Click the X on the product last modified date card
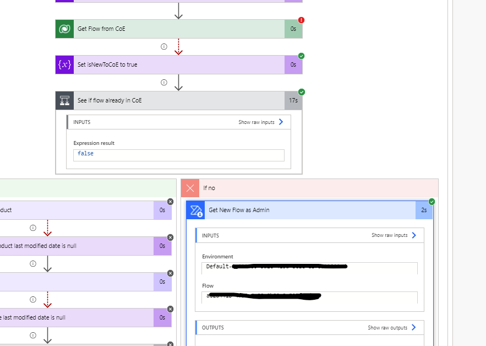This screenshot has width=486, height=346. pyautogui.click(x=170, y=237)
